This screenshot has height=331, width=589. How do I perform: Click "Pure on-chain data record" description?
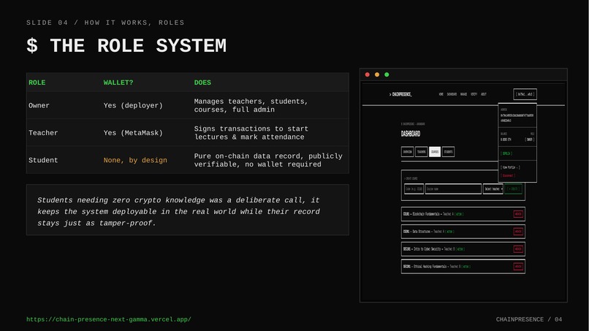point(268,161)
